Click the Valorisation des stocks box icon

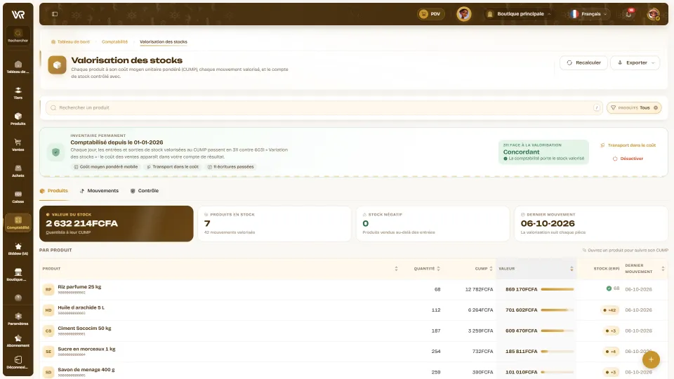coord(57,65)
